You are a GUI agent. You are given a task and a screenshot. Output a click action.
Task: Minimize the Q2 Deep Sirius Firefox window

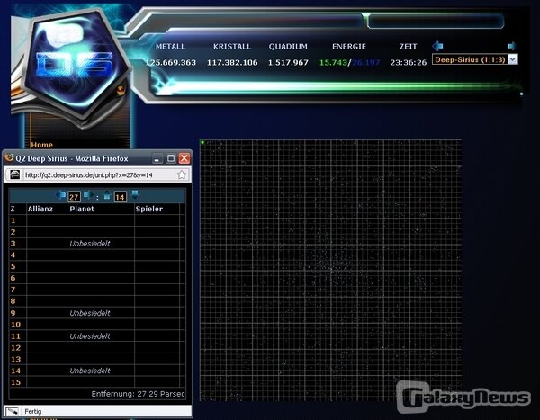point(157,158)
